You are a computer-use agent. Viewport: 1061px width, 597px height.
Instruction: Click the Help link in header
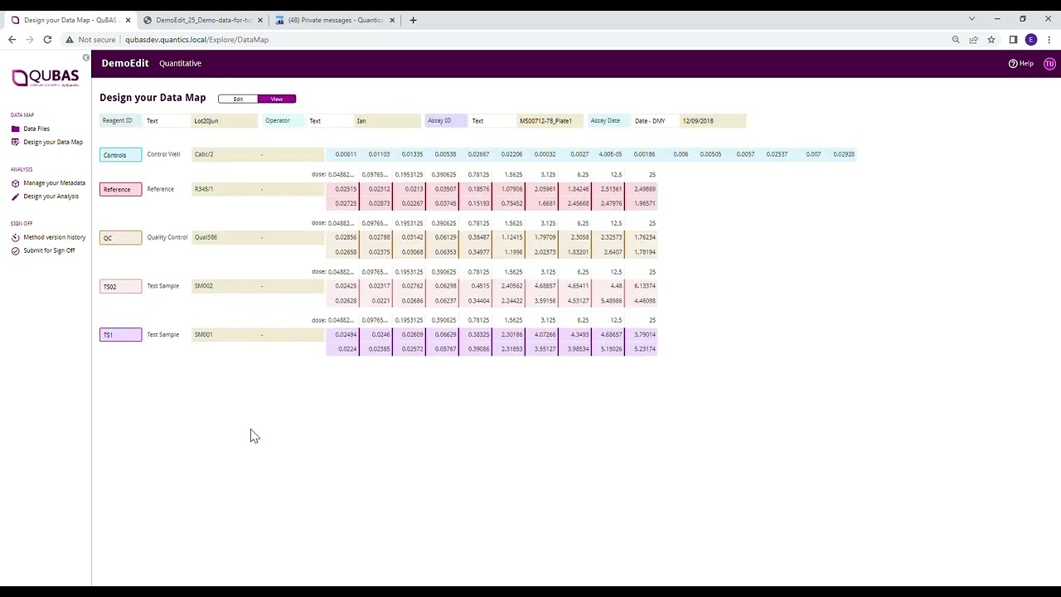pos(1026,63)
